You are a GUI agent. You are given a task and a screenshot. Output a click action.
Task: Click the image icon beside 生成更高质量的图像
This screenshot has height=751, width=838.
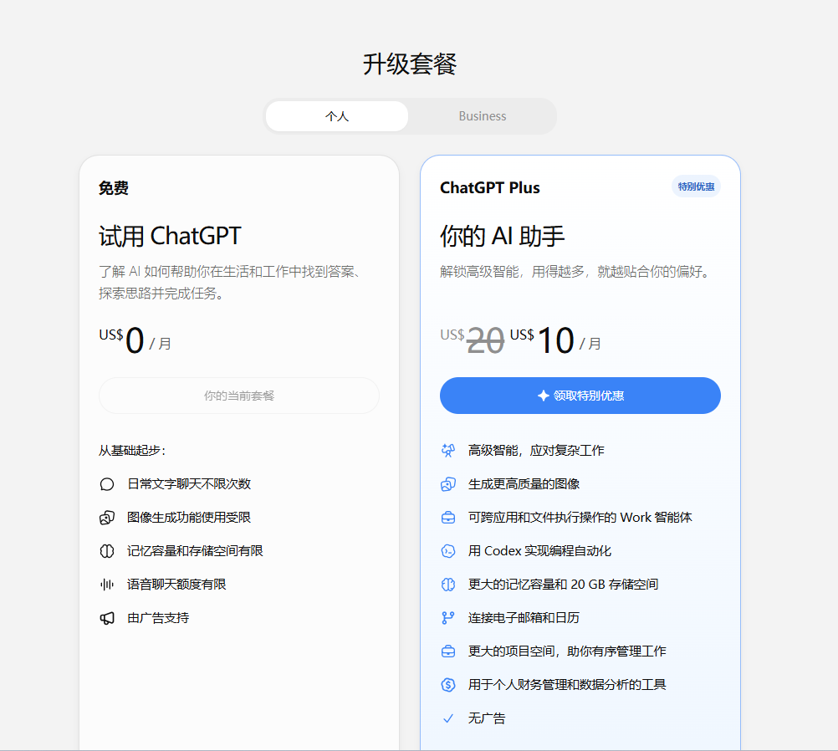(x=448, y=484)
